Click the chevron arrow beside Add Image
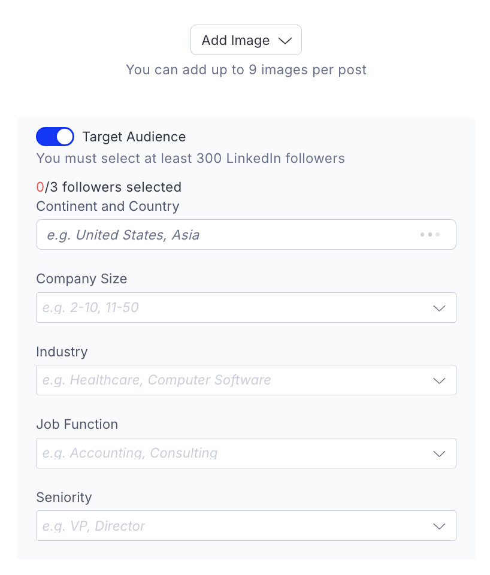Viewport: 490px width, 575px height. pyautogui.click(x=285, y=41)
